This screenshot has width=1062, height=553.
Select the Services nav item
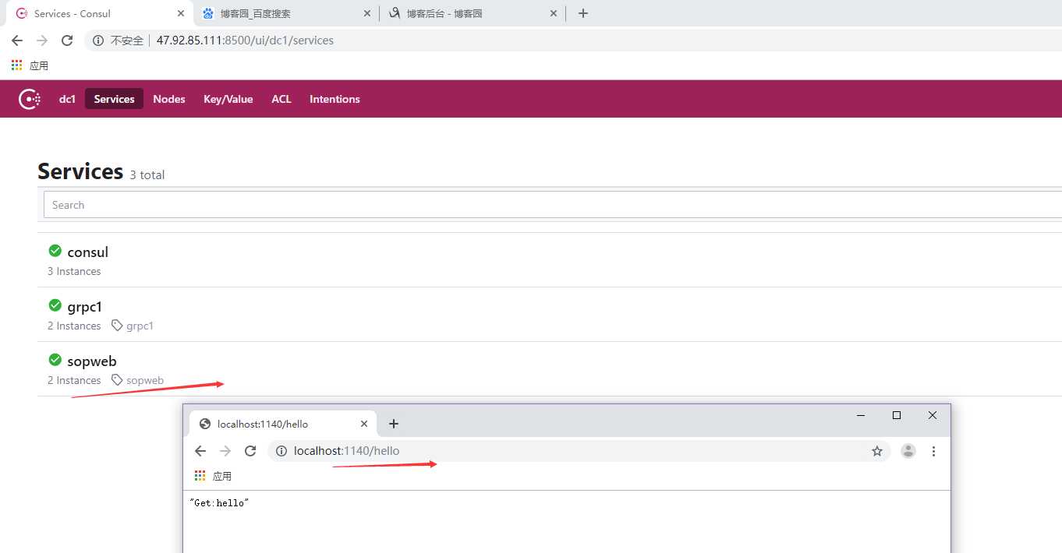[x=114, y=99]
